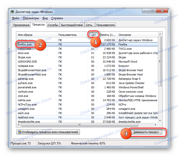Screen dimensions: 178x156
Task: Select the WINWORD.EXE process
Action: coord(87,62)
